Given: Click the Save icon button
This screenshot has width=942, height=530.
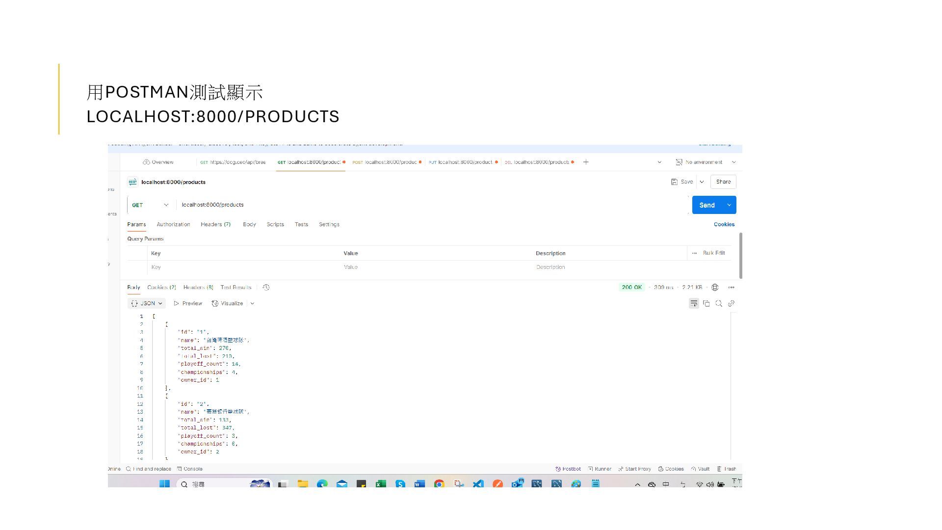Looking at the screenshot, I should [x=682, y=182].
